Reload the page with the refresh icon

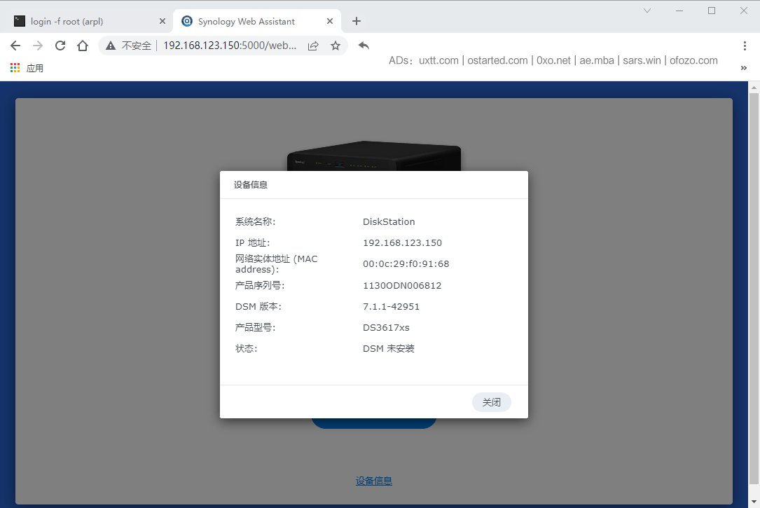[60, 46]
